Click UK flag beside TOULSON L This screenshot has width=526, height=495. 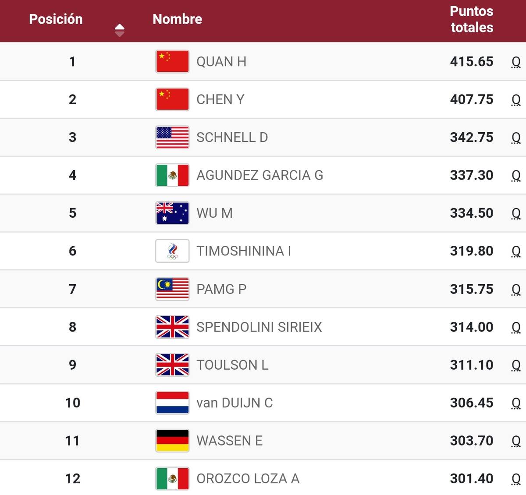click(x=172, y=365)
